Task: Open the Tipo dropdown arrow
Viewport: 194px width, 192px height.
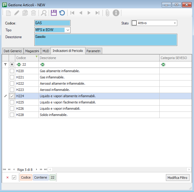Action: pos(68,30)
